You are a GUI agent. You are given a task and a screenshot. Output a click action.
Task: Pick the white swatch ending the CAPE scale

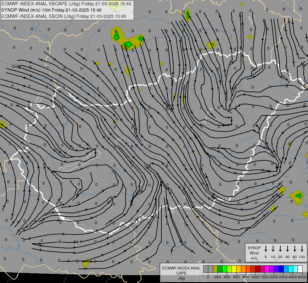click(300, 269)
